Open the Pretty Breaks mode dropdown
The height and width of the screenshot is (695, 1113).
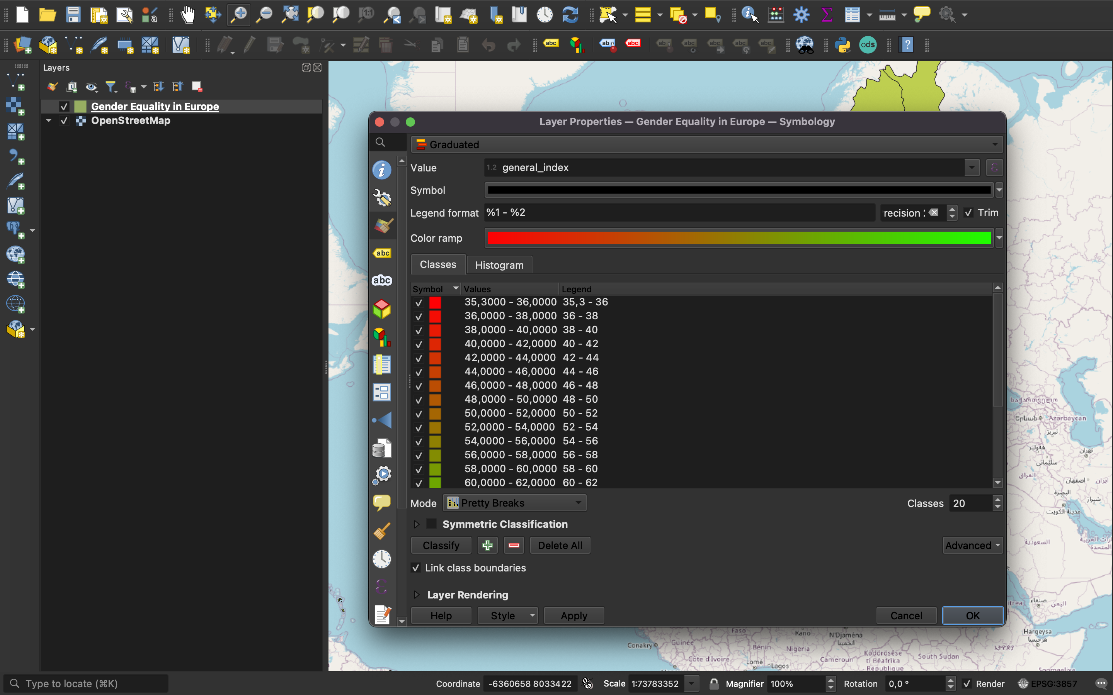pos(514,503)
